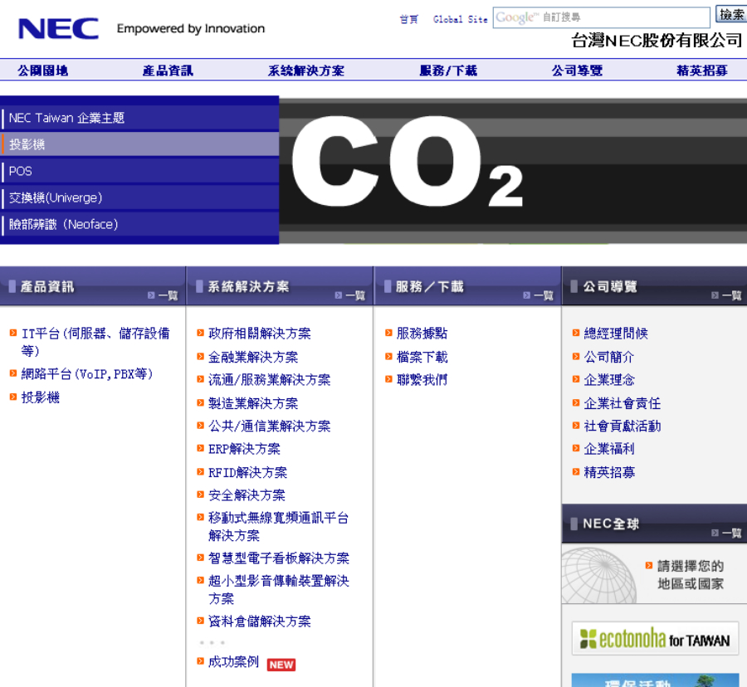Click the red NEW badge
This screenshot has width=747, height=687.
click(281, 665)
